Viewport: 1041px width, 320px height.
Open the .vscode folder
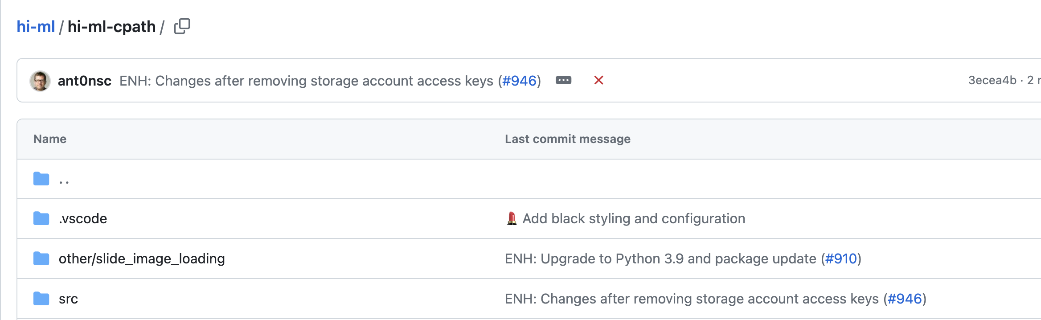click(83, 218)
